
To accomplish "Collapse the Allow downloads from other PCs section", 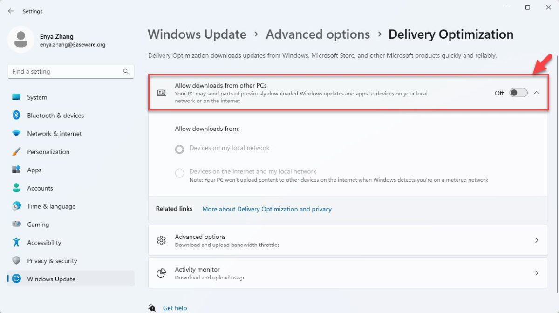I will tap(537, 93).
